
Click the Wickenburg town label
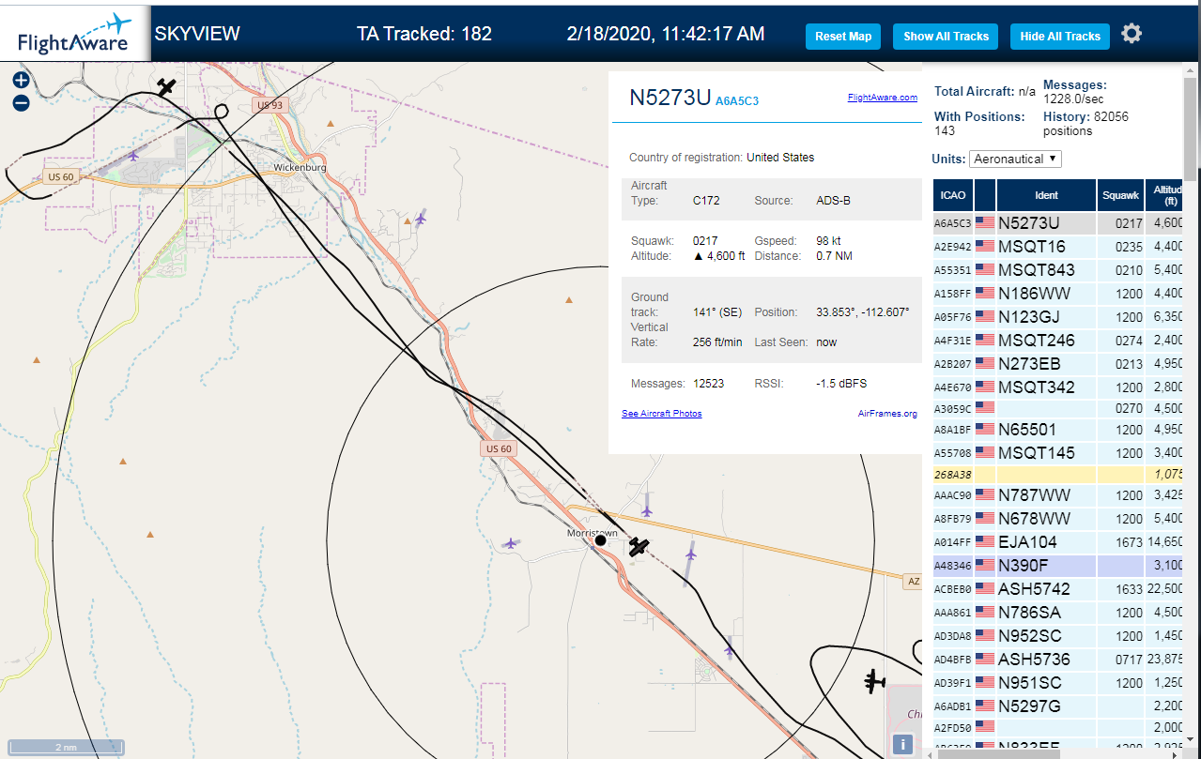pos(300,168)
